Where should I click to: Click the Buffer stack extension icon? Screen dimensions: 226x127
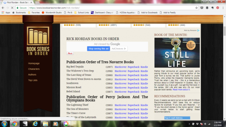tap(207, 8)
